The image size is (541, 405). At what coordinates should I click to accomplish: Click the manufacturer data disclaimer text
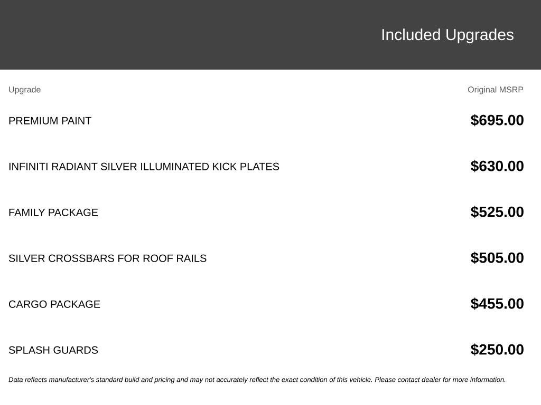[257, 380]
